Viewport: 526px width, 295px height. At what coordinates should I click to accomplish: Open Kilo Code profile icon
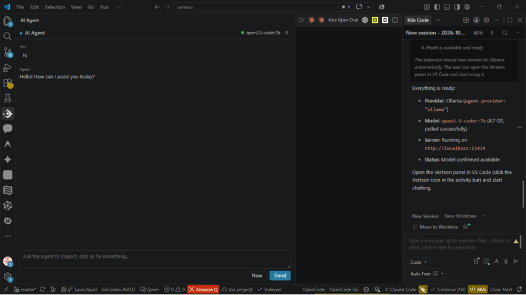click(x=476, y=20)
